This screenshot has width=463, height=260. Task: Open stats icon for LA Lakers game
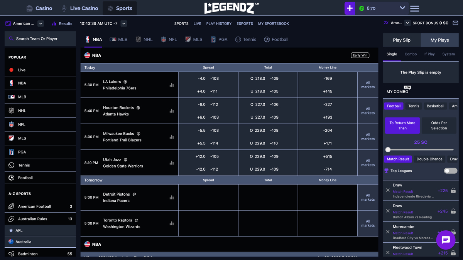tap(171, 85)
